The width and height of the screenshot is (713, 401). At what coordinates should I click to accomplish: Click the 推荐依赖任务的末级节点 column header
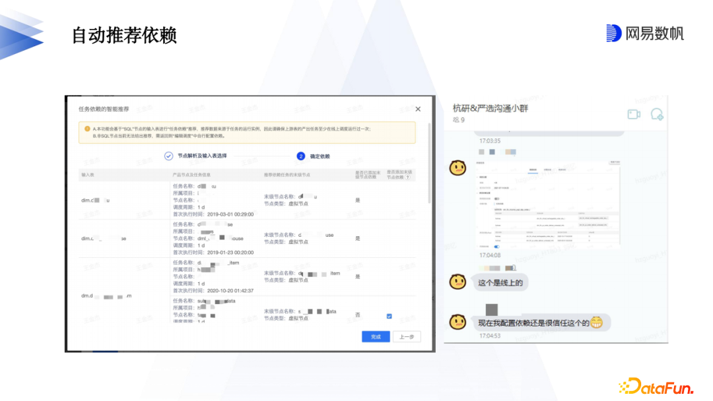tap(287, 175)
